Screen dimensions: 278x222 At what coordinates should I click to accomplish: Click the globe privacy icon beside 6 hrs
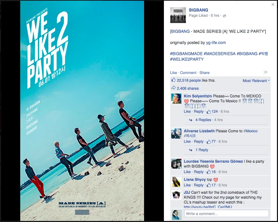pyautogui.click(x=224, y=16)
